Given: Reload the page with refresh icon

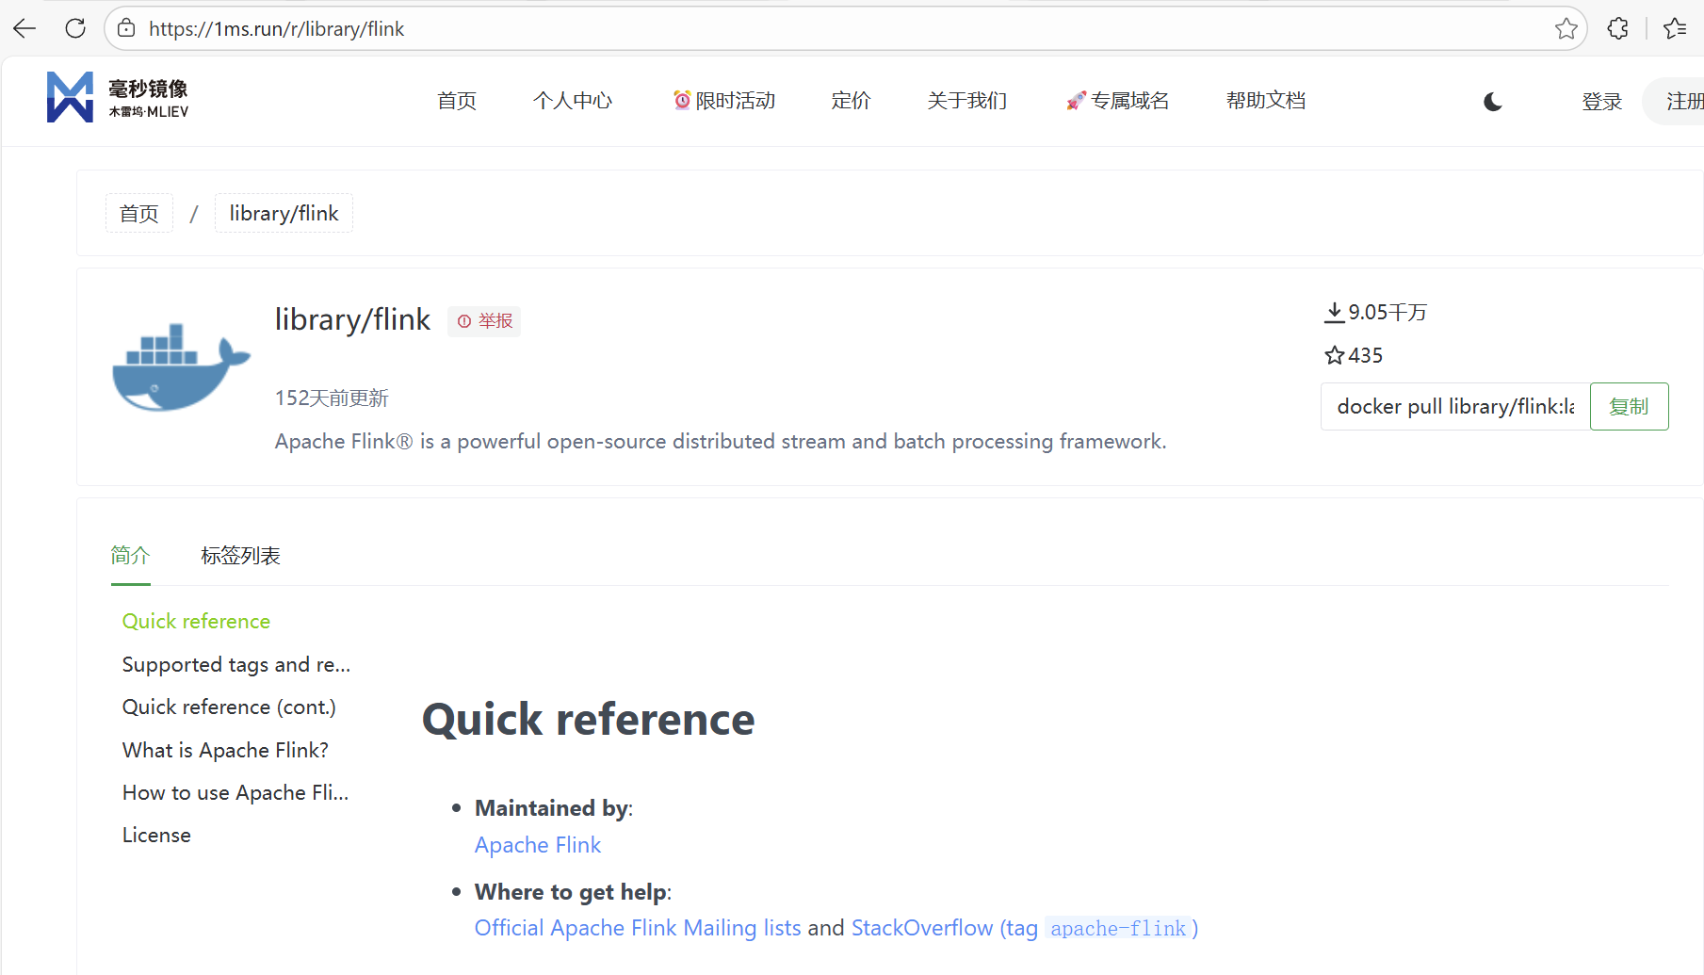Looking at the screenshot, I should pyautogui.click(x=75, y=28).
